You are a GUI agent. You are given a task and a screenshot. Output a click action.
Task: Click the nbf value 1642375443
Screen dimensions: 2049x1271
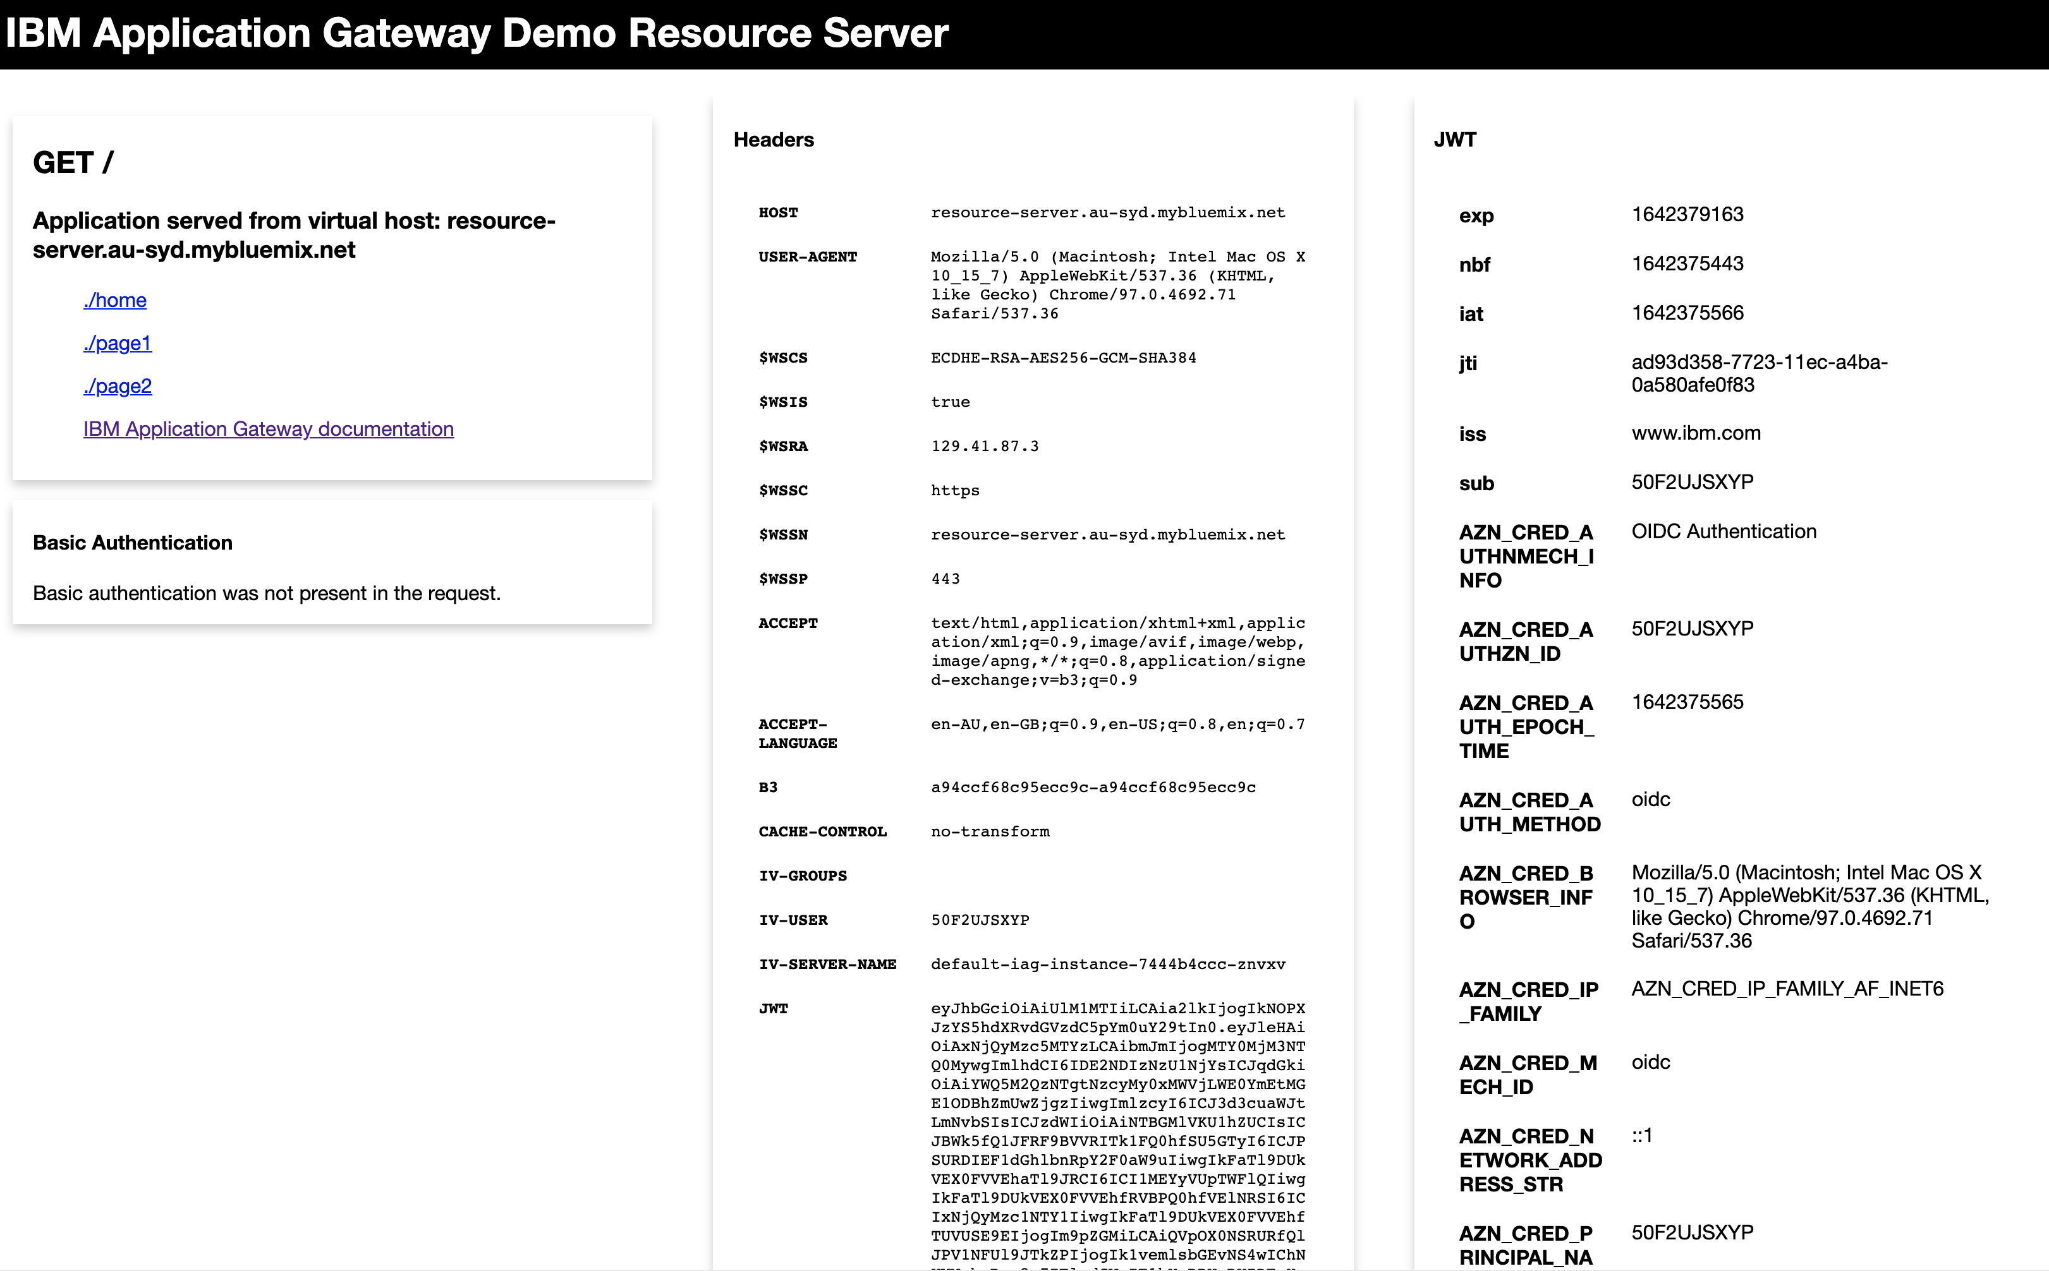1687,263
